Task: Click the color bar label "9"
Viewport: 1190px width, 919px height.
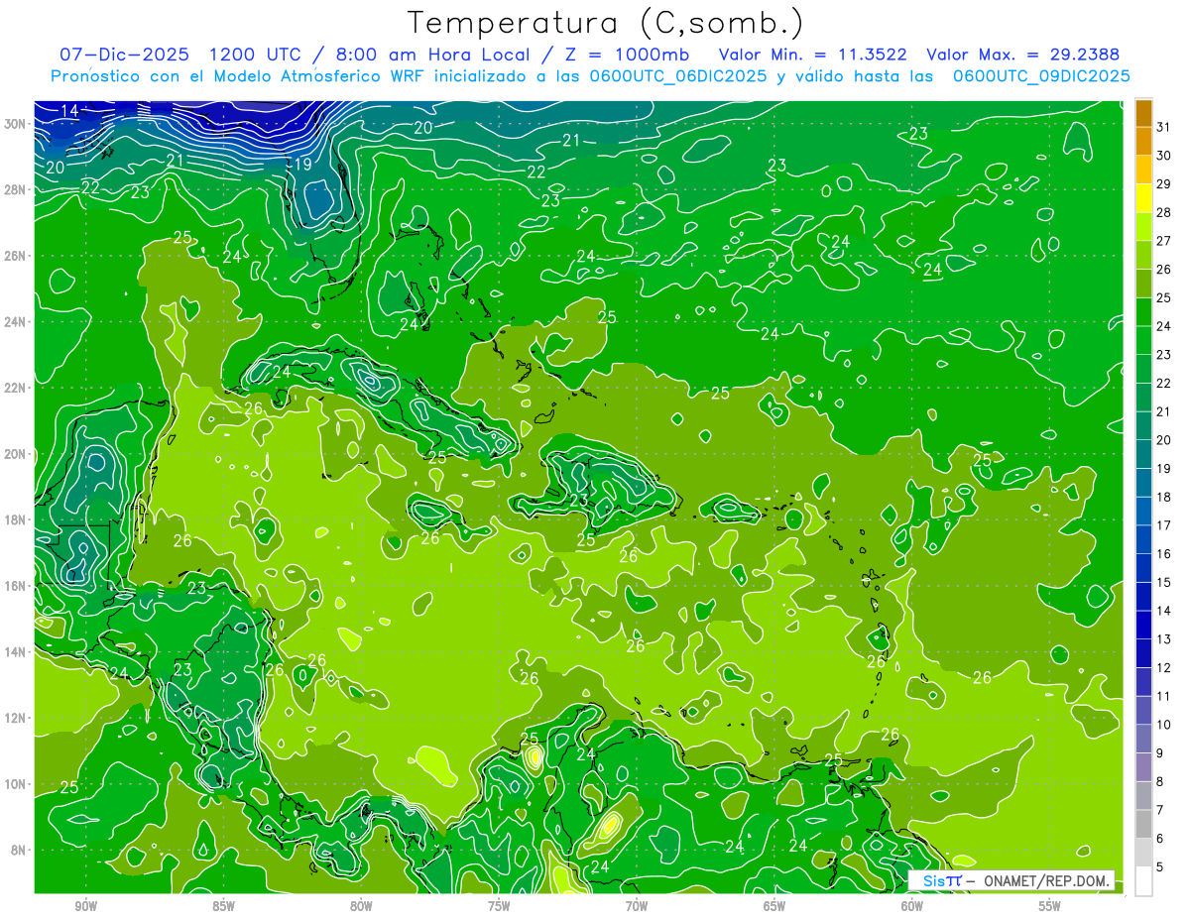Action: tap(1160, 753)
